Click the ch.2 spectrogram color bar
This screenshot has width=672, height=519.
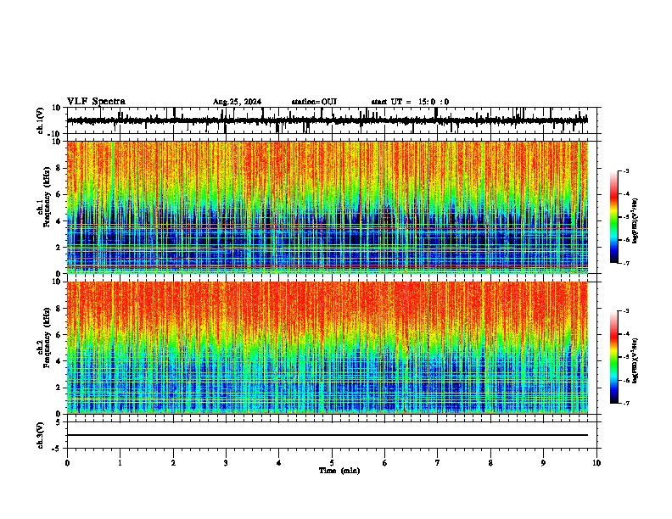[613, 357]
